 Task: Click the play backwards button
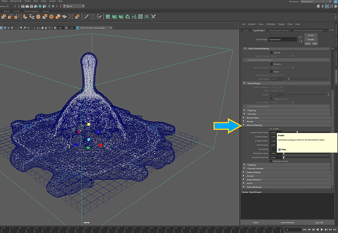click(x=318, y=230)
